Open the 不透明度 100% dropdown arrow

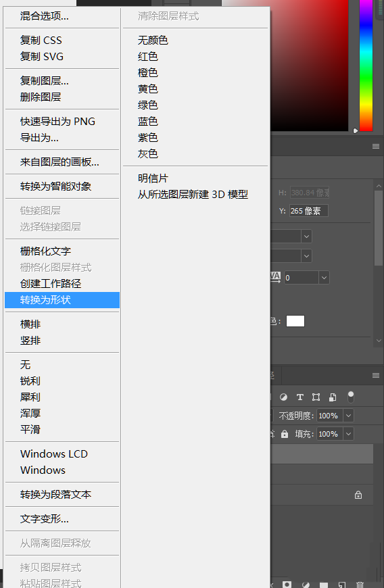tap(348, 416)
